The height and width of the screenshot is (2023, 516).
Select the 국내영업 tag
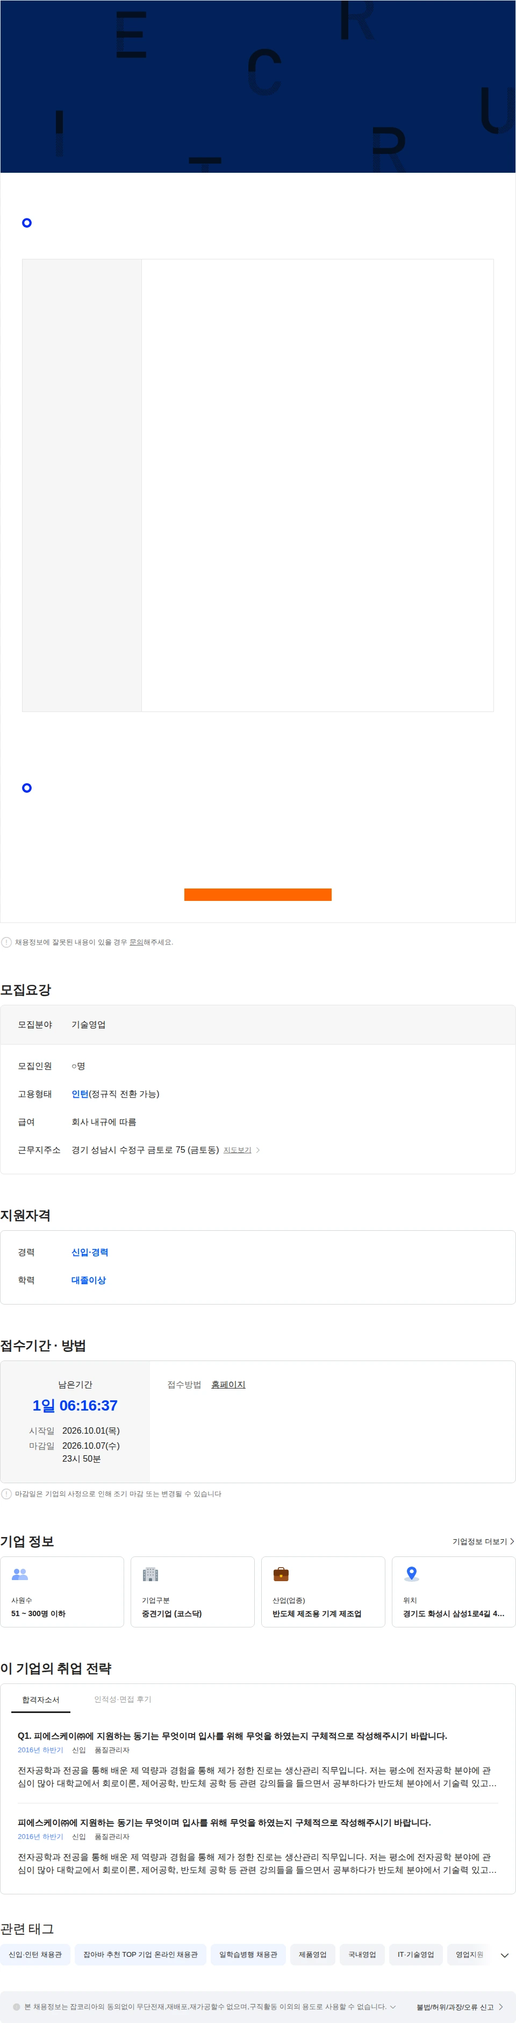click(362, 1955)
